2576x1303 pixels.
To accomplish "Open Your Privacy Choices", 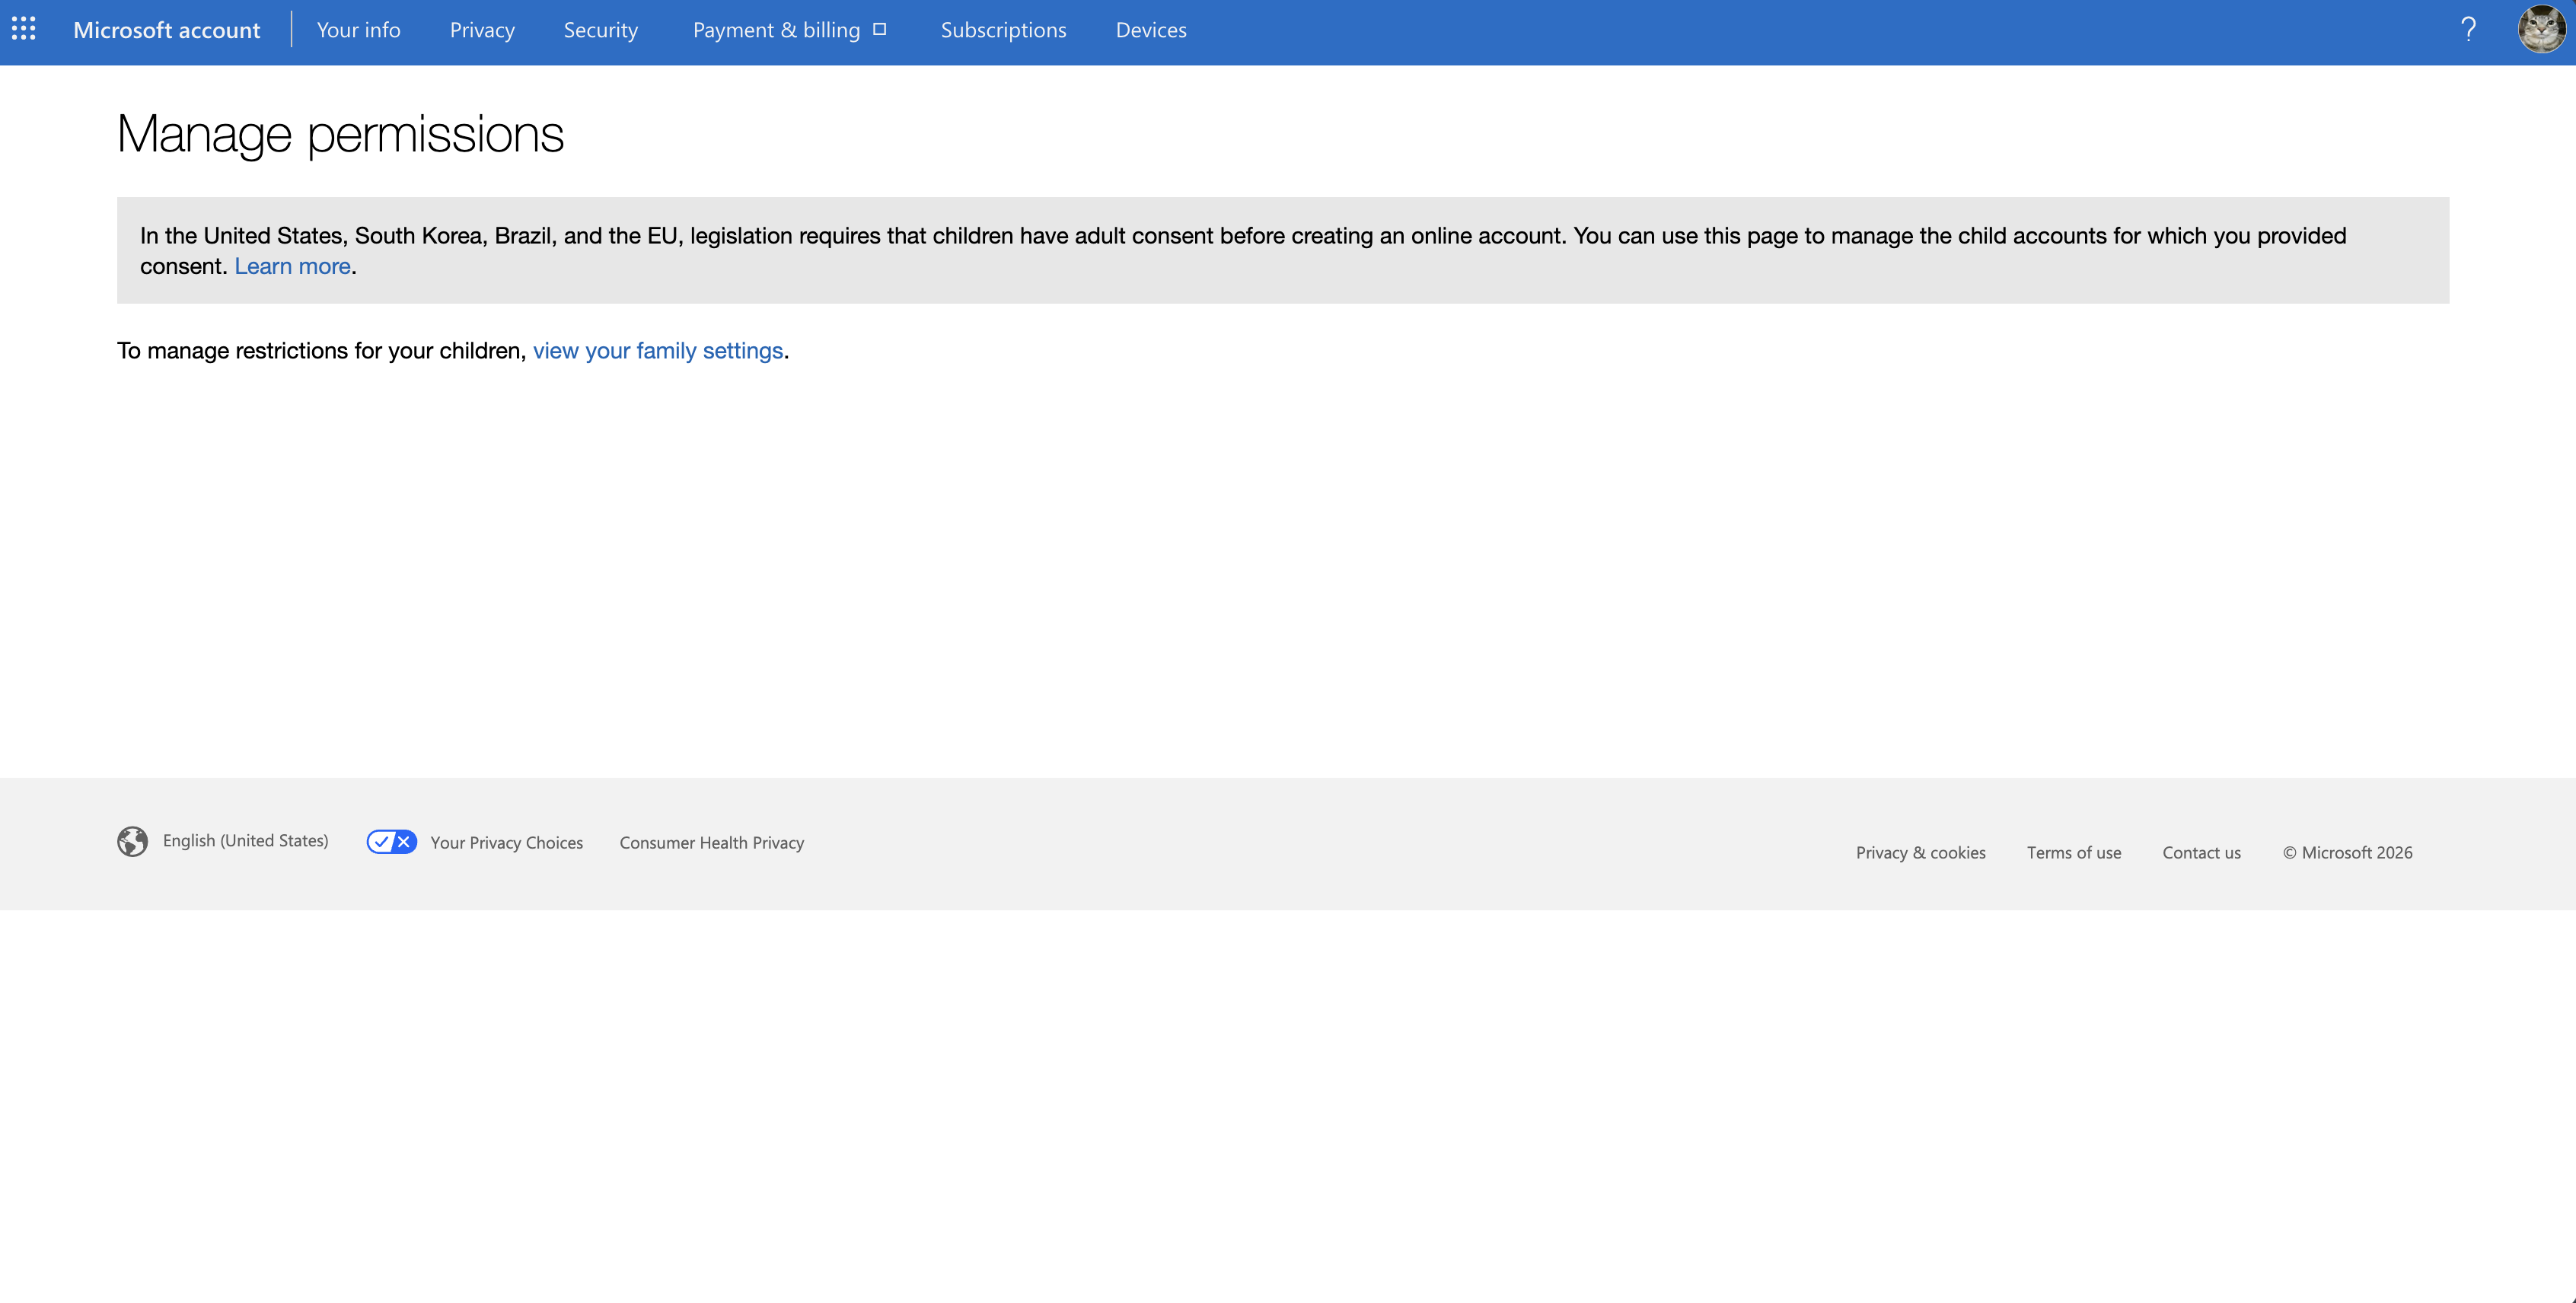I will coord(506,843).
